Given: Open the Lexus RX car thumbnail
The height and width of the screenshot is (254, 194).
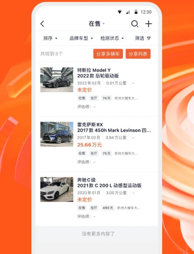Looking at the screenshot, I should 57,134.
